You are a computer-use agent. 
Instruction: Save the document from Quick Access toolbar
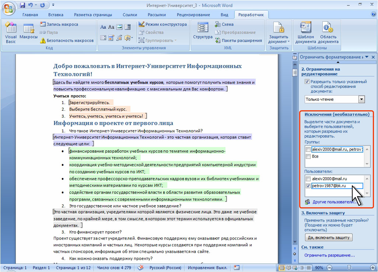coord(22,5)
